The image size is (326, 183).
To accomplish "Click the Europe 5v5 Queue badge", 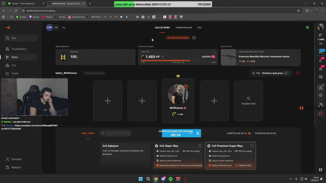I will coord(178,38).
